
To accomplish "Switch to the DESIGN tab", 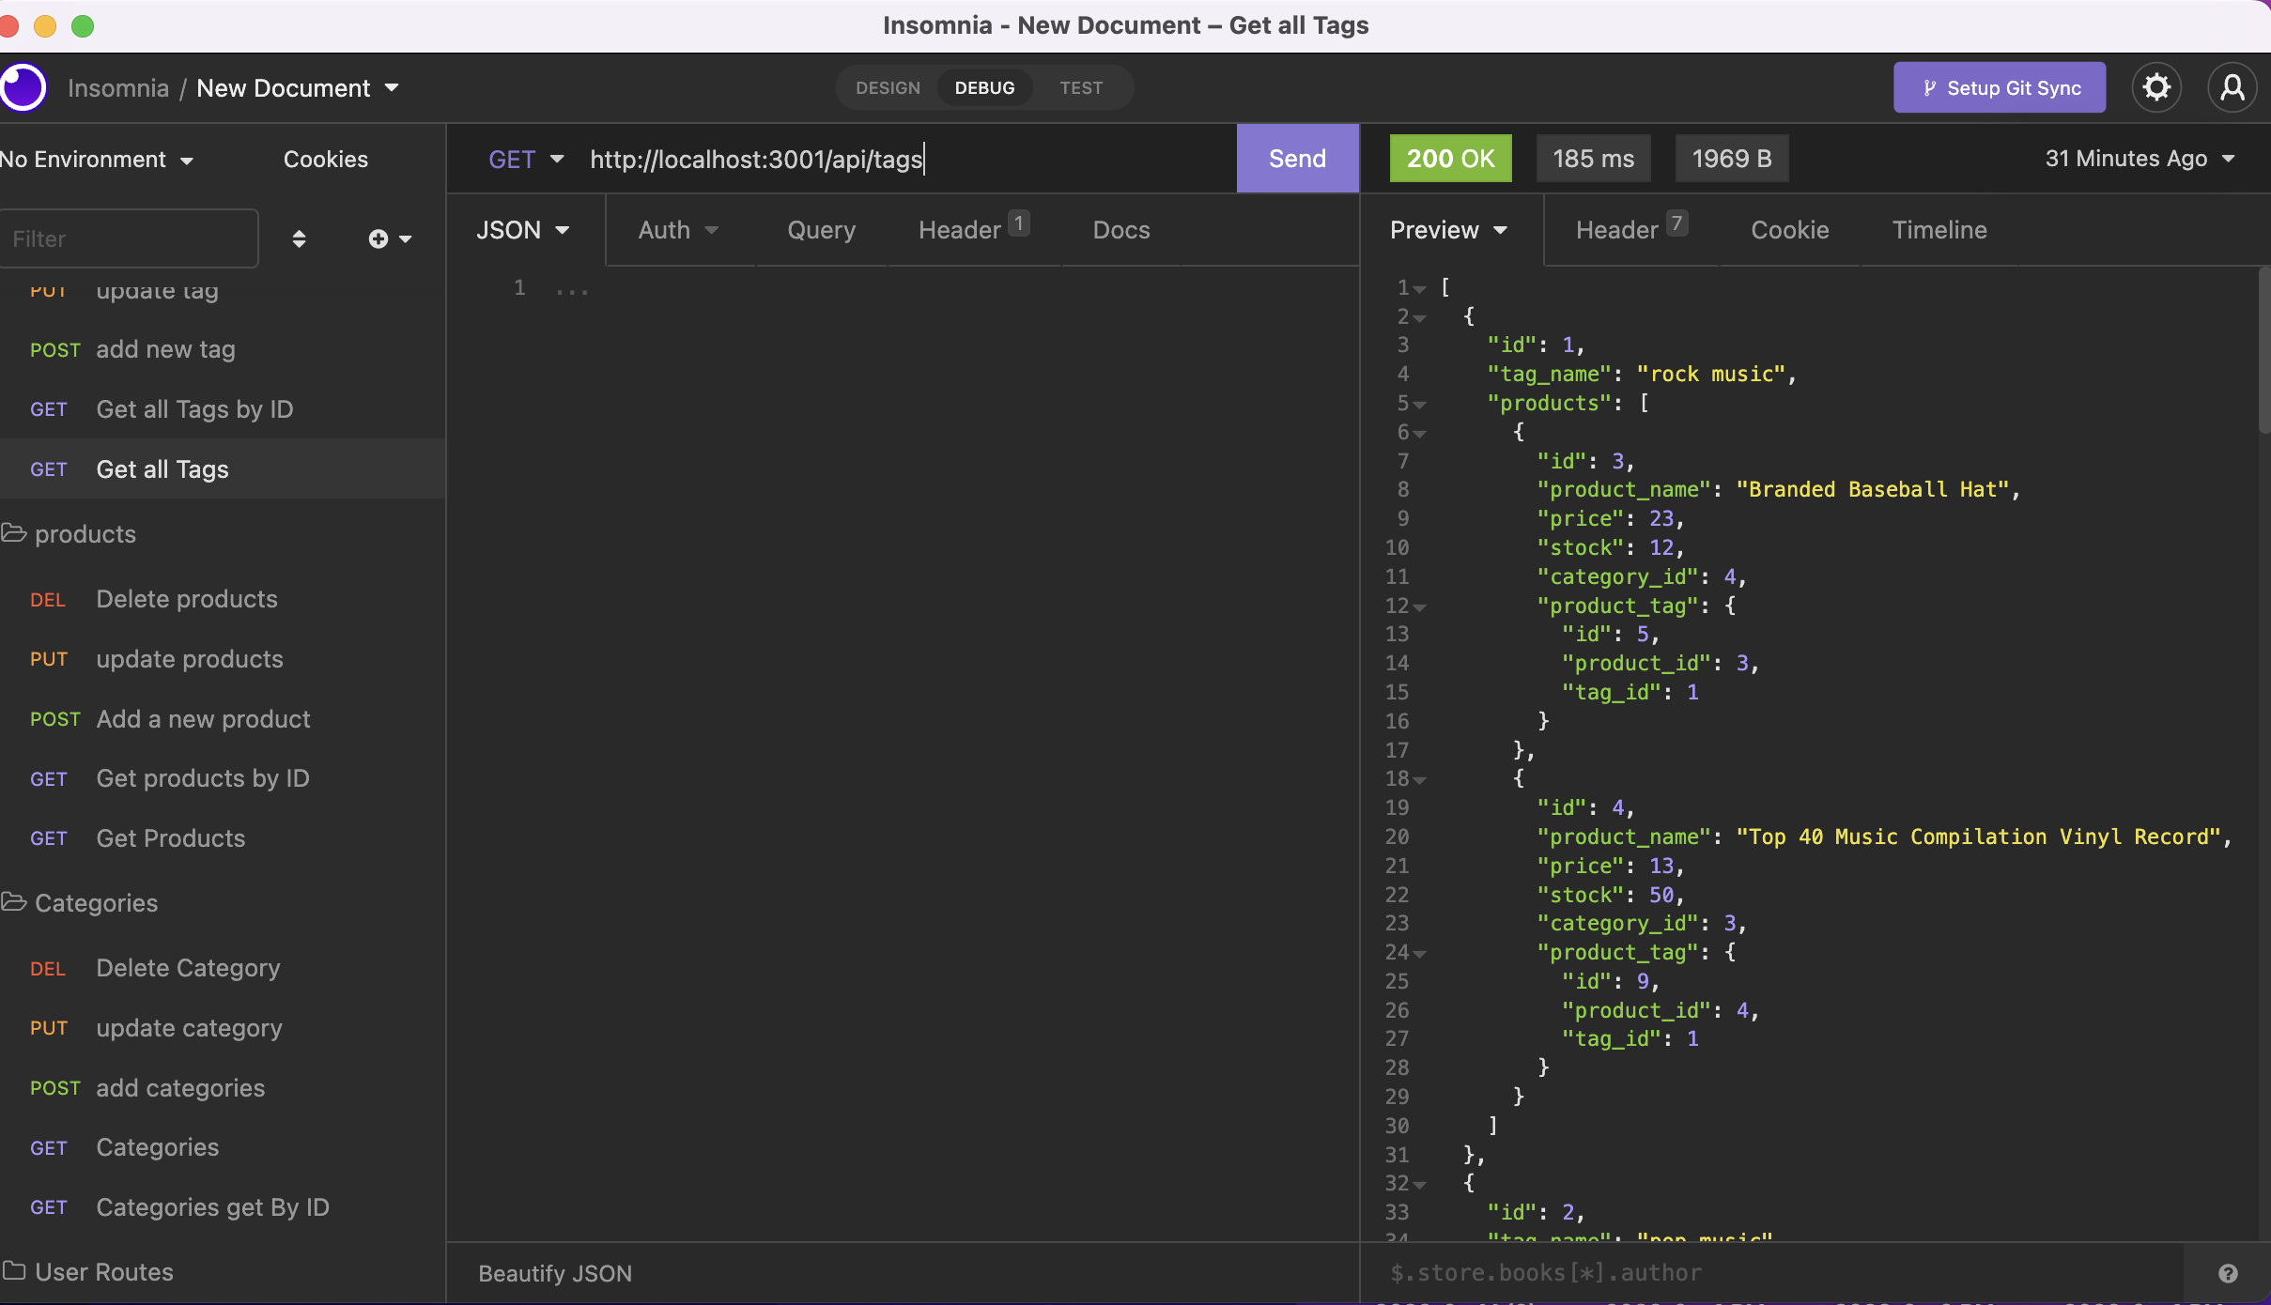I will pos(888,88).
